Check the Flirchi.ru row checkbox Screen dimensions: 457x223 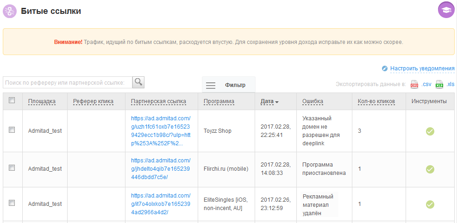(12, 168)
